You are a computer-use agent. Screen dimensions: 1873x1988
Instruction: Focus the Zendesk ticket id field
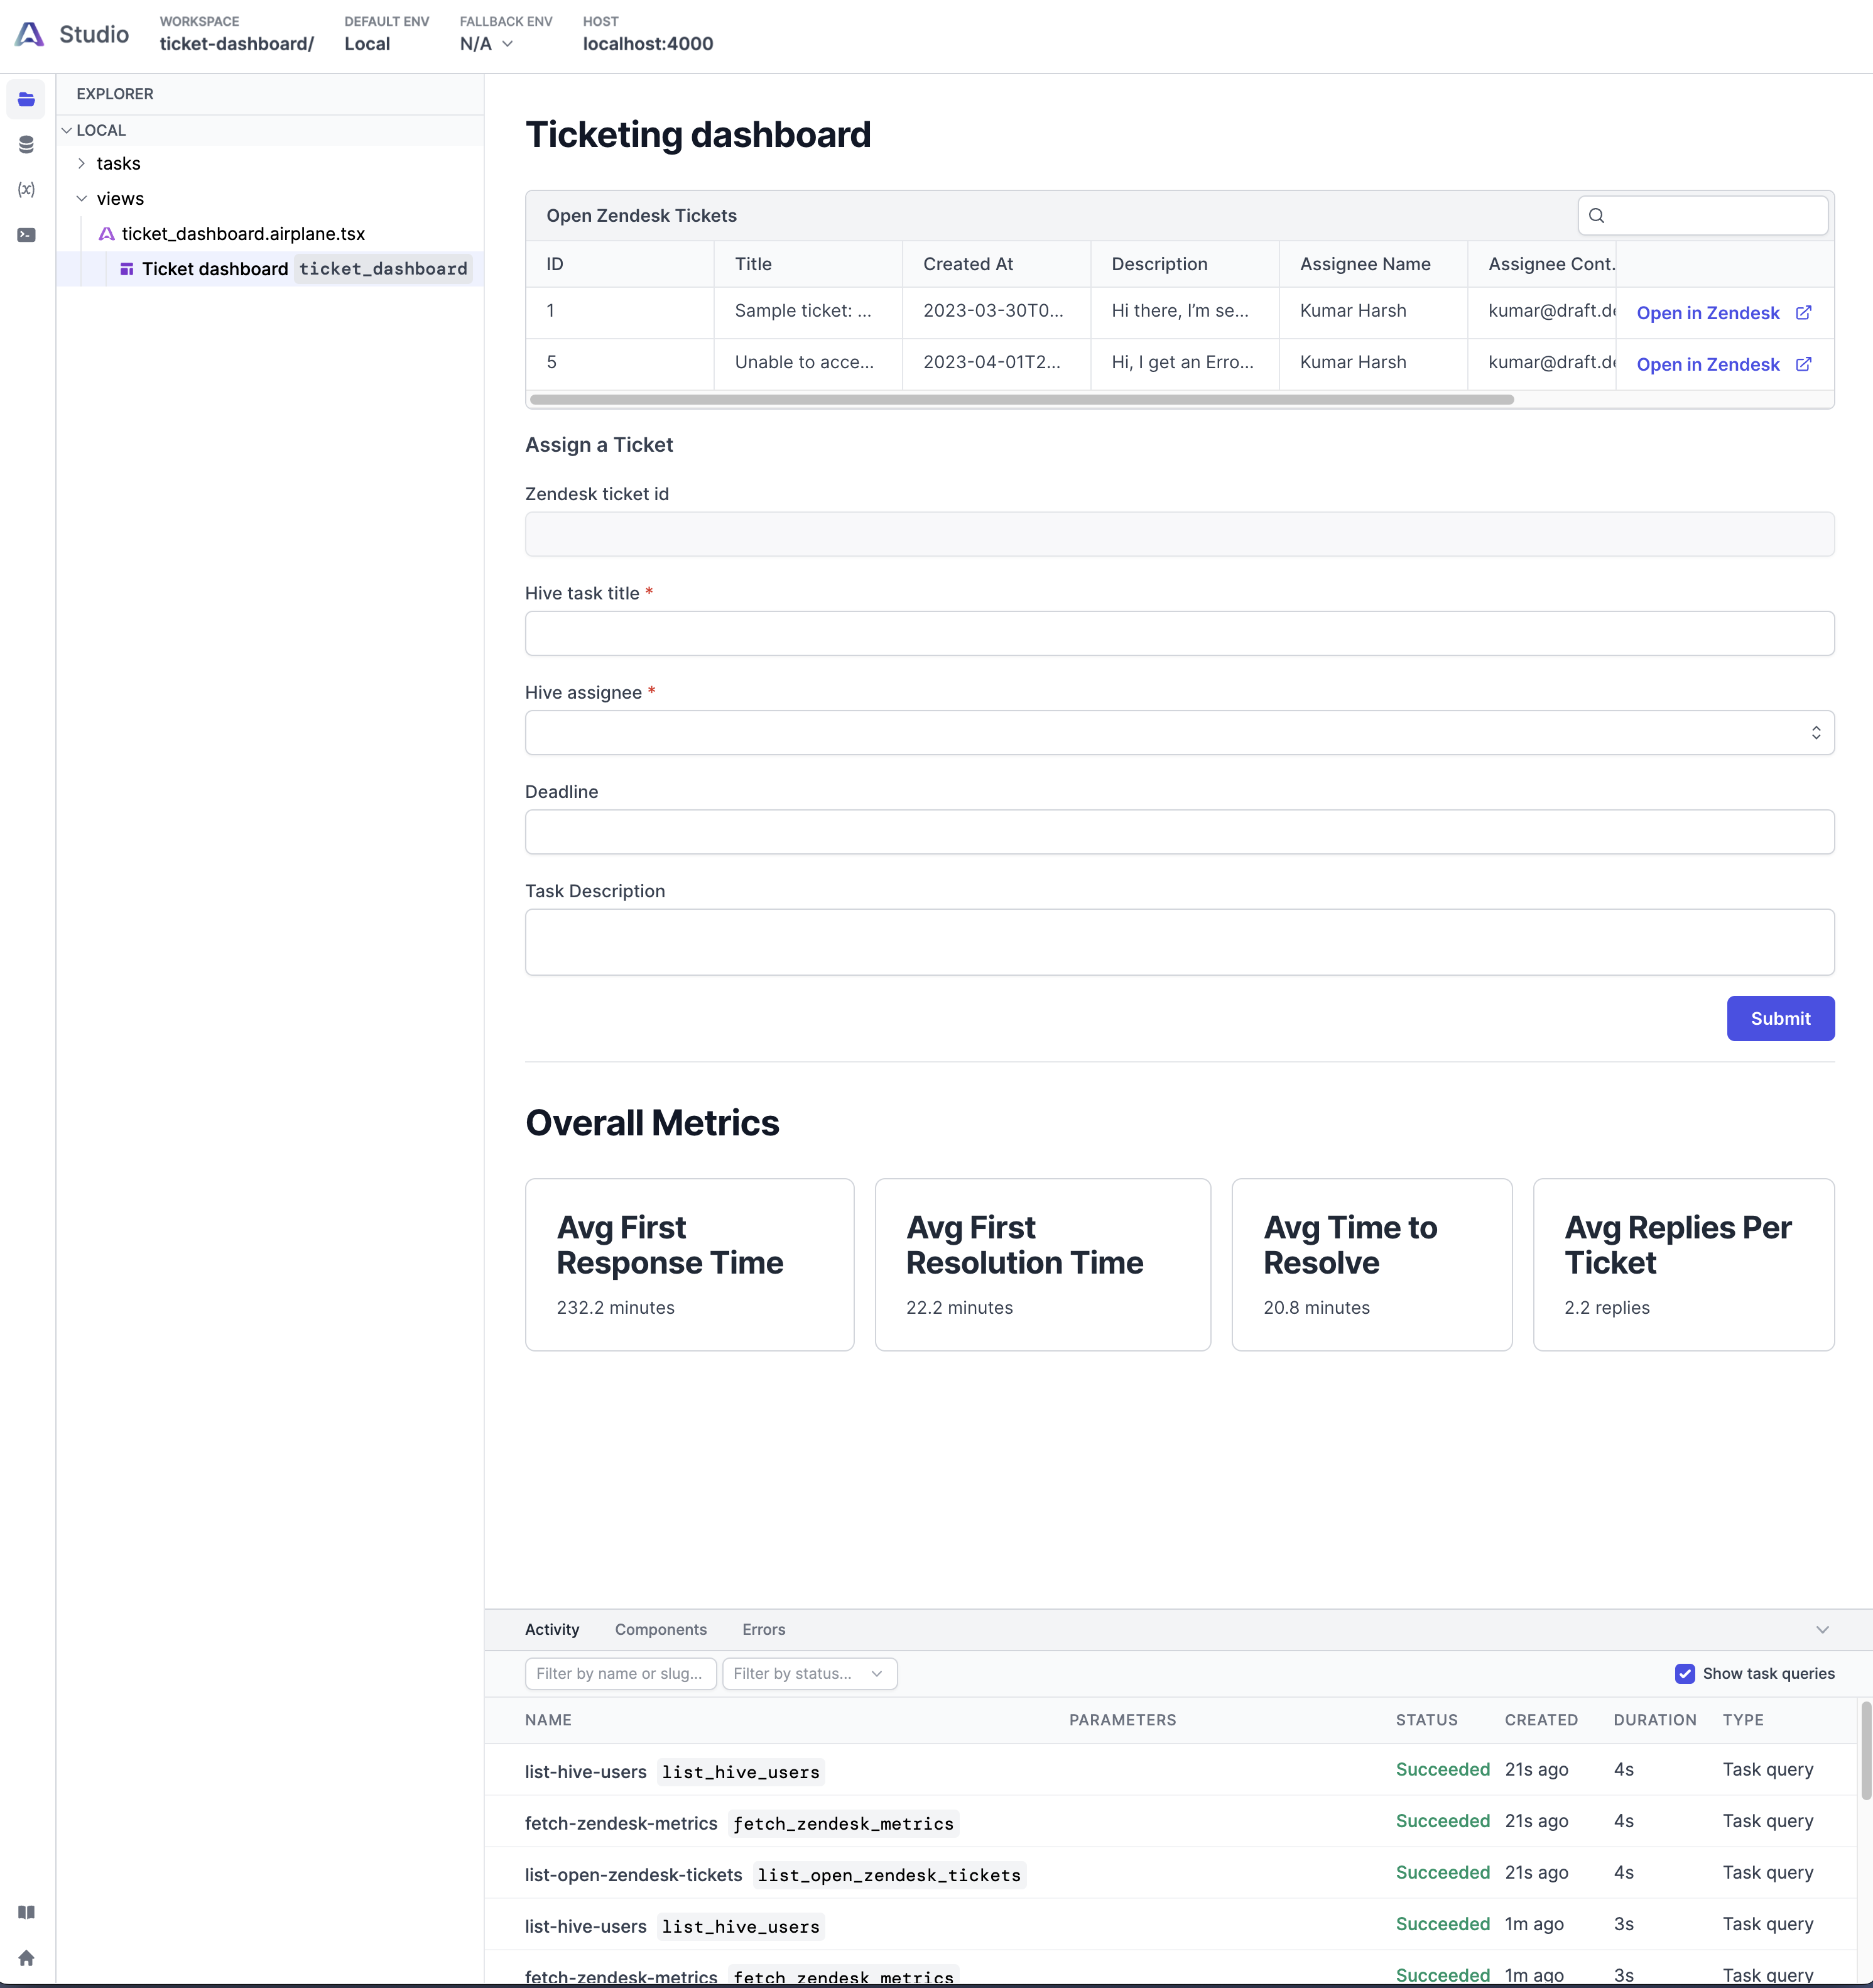pos(1180,534)
